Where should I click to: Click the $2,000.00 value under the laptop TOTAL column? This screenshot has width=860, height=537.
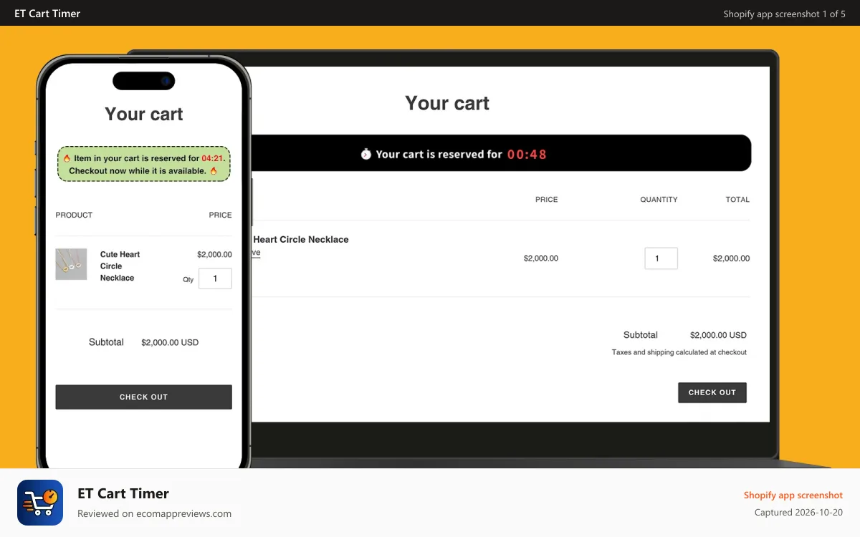tap(732, 258)
